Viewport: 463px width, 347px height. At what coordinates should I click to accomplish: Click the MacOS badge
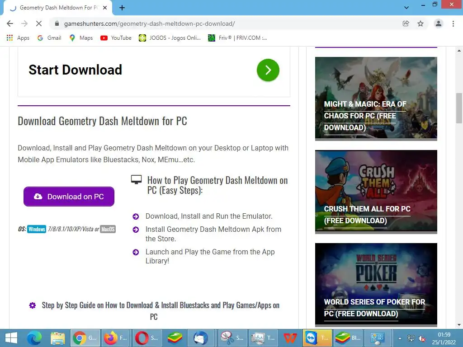[x=108, y=229]
